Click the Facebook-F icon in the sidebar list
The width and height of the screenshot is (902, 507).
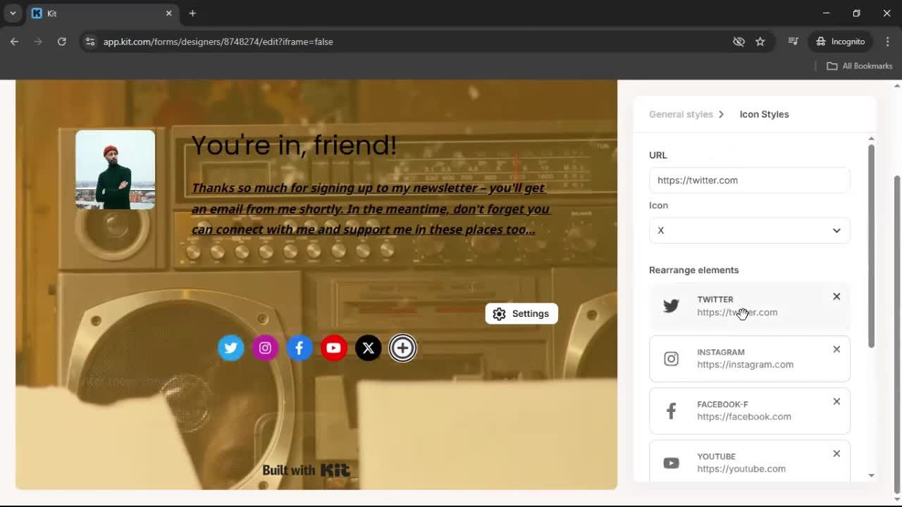pos(671,411)
